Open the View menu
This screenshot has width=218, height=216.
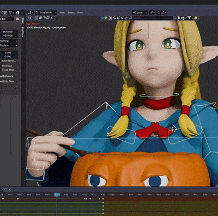tap(62, 13)
